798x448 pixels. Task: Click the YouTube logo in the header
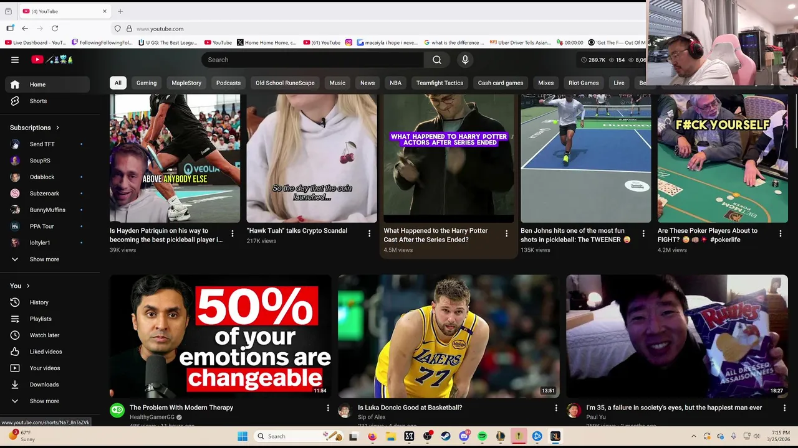pos(52,60)
